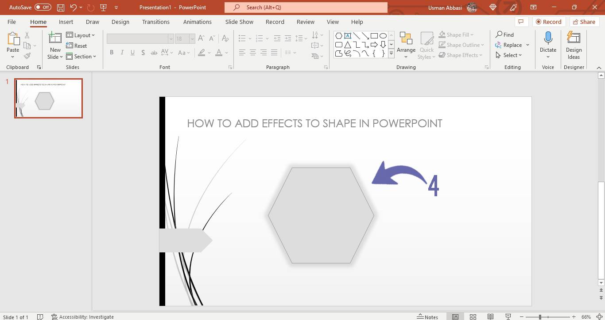Activate the Format Painter brush
This screenshot has width=605, height=320.
27,56
